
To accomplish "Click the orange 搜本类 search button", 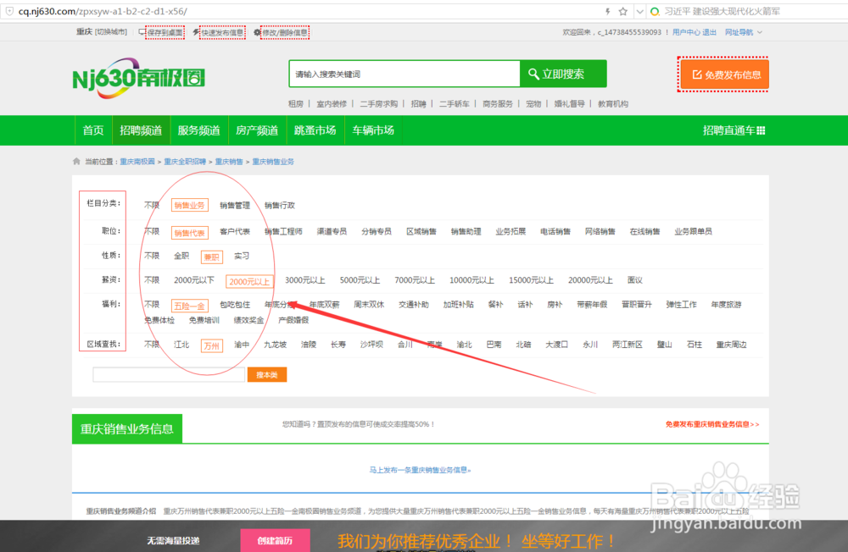I will [266, 373].
